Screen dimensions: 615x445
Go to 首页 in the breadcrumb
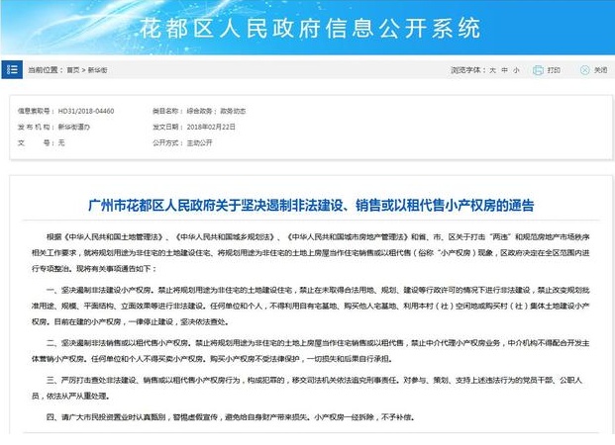[73, 70]
